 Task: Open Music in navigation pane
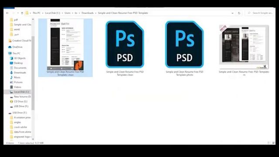15,78
